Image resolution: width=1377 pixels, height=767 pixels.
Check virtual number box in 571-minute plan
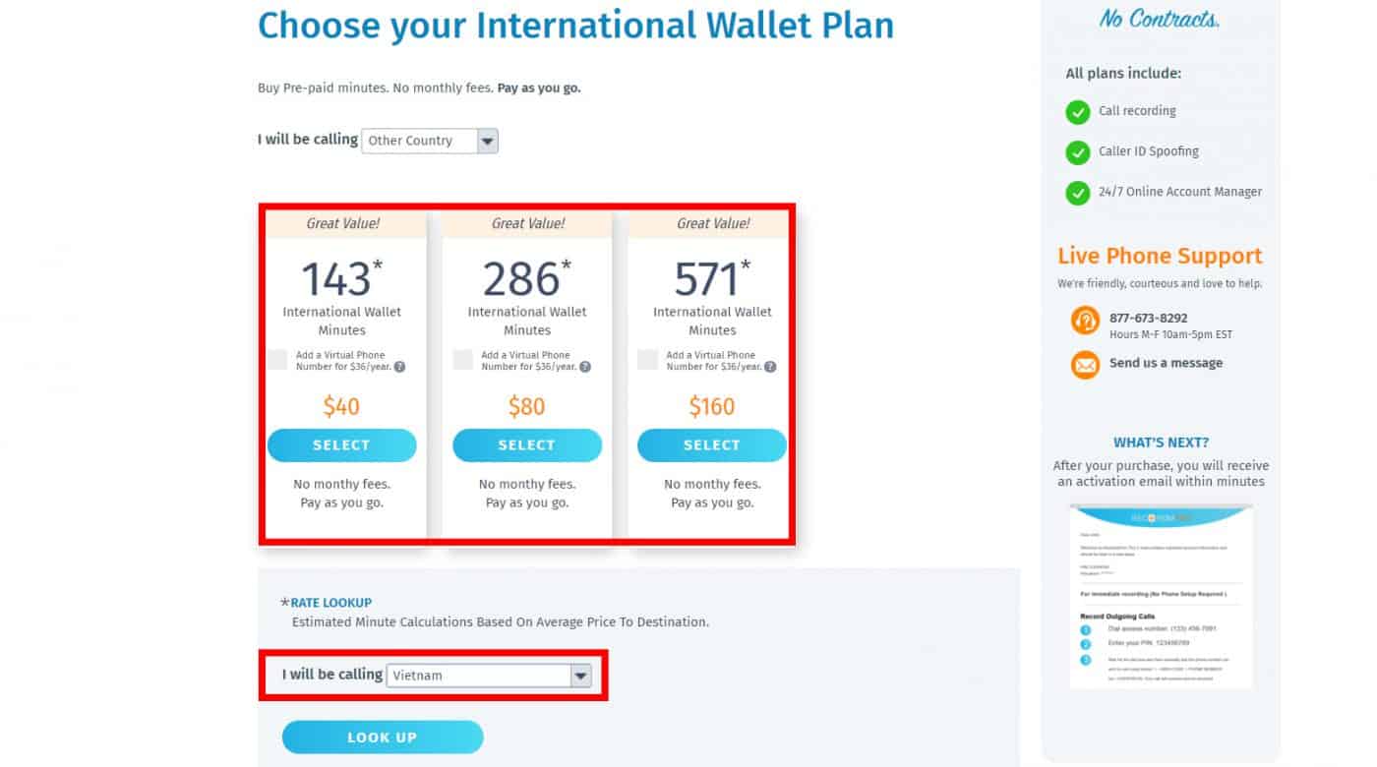[647, 360]
